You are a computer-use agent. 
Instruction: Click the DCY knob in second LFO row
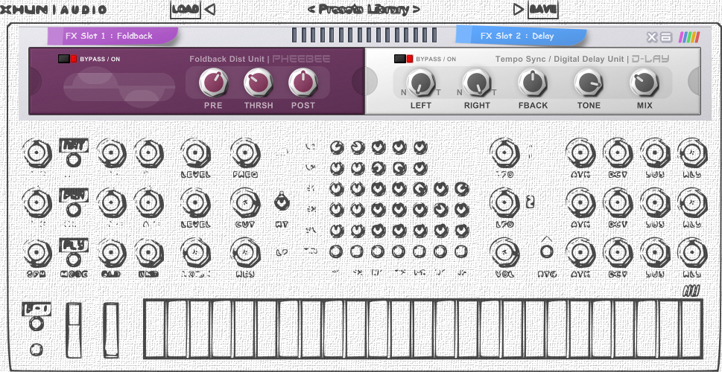(618, 203)
